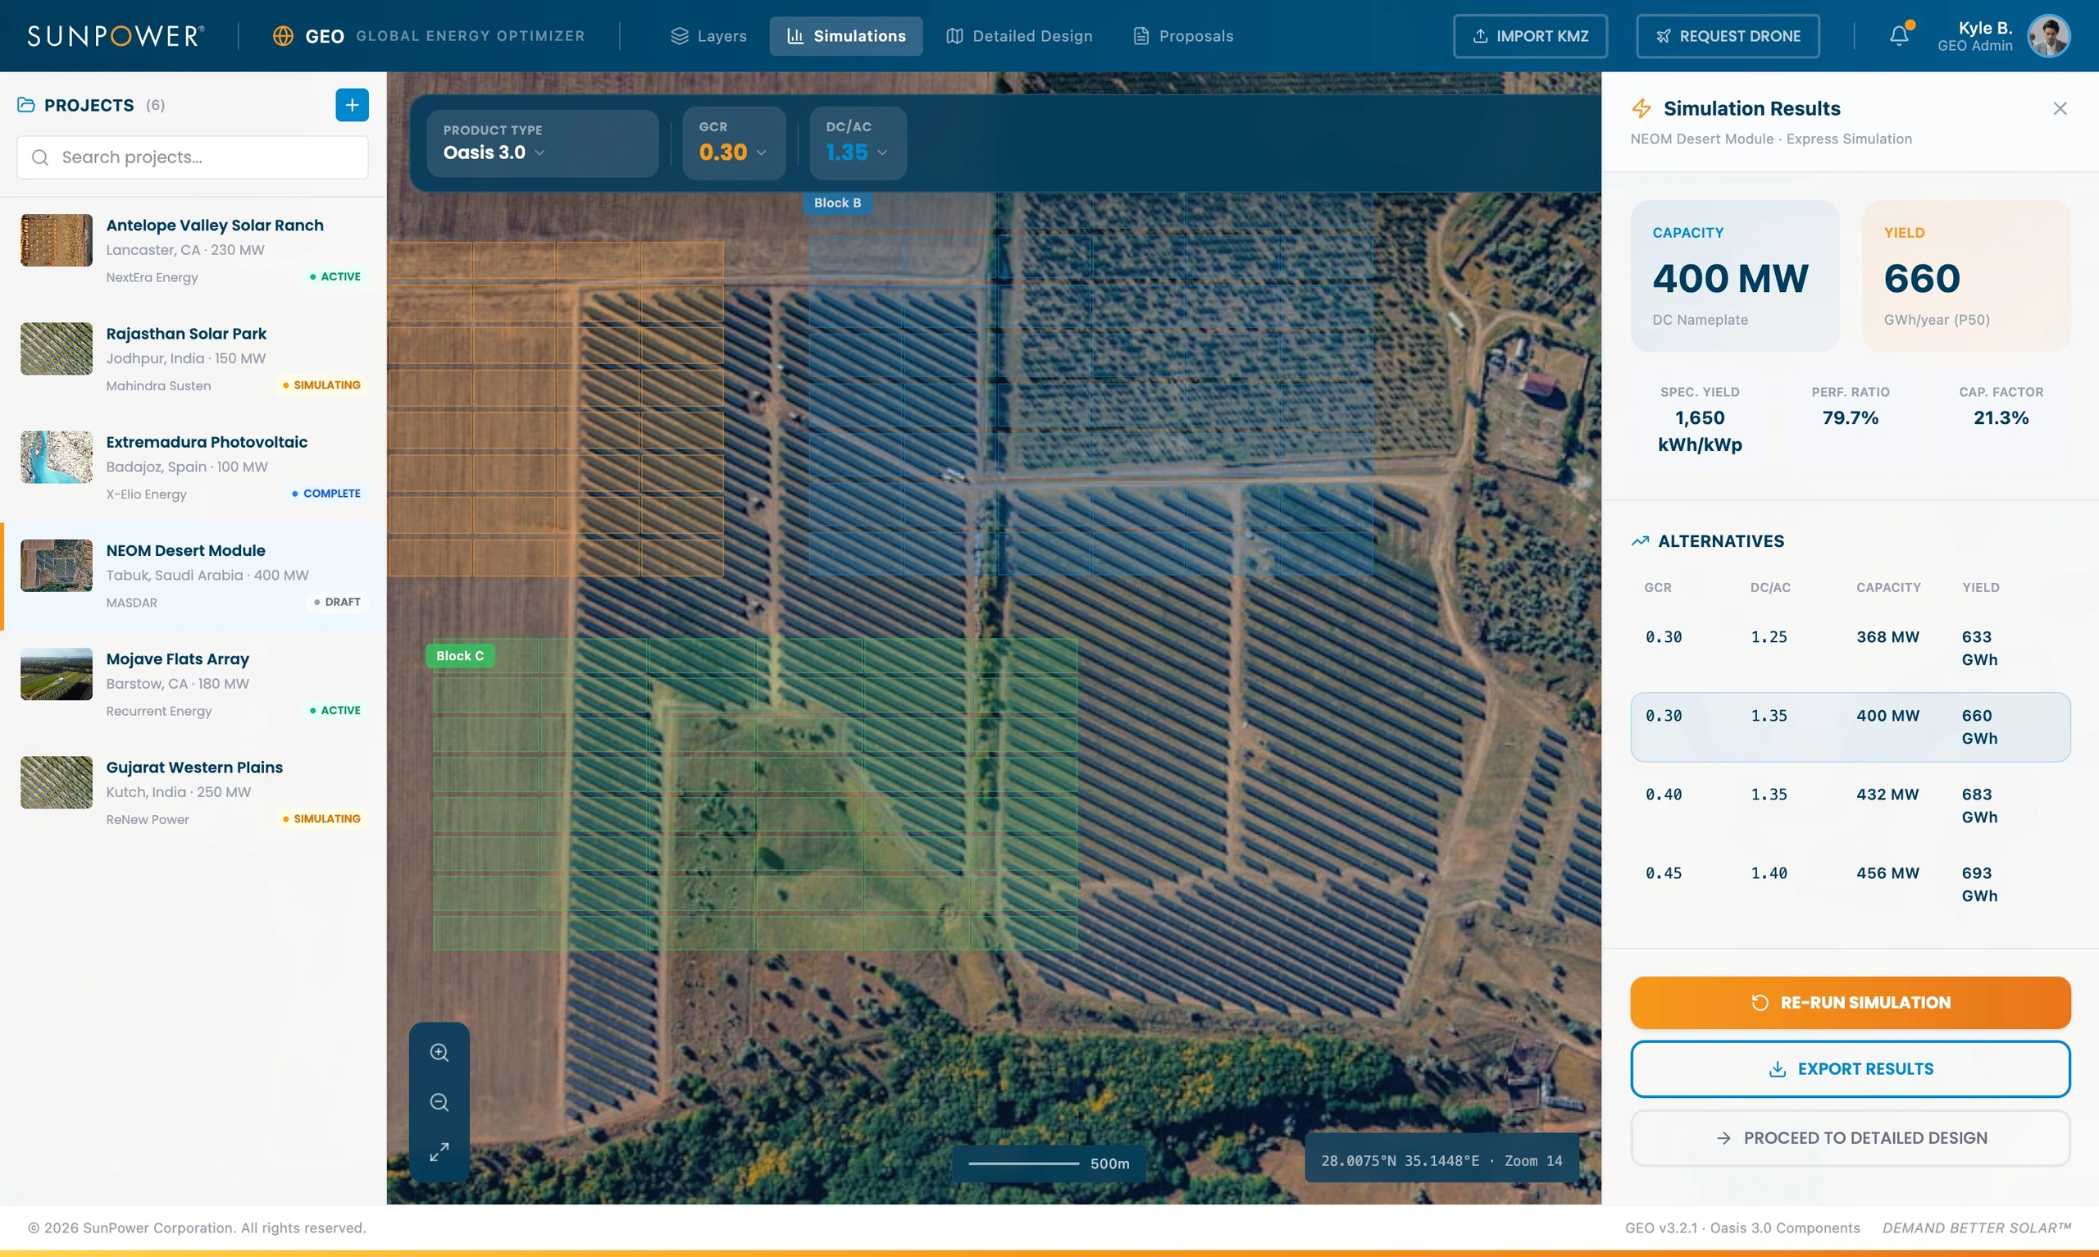Select alternative row 0.30 / 1.25 368 MW
The image size is (2099, 1257).
click(x=1850, y=648)
